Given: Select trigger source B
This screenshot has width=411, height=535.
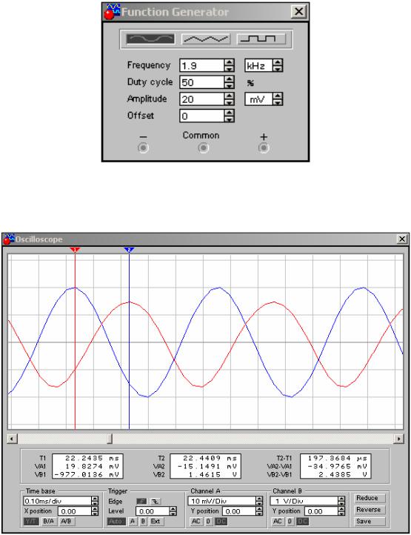Looking at the screenshot, I should point(143,522).
